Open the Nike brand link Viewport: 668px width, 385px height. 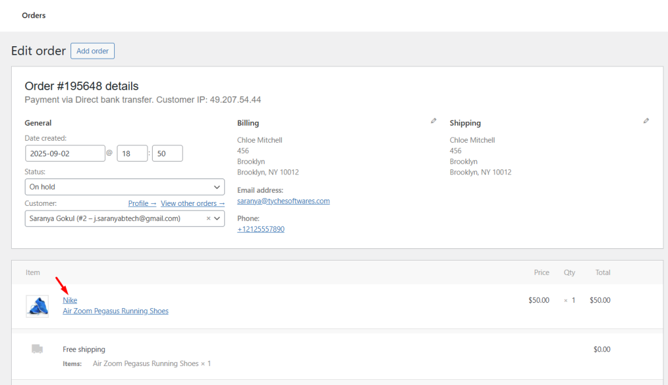70,300
